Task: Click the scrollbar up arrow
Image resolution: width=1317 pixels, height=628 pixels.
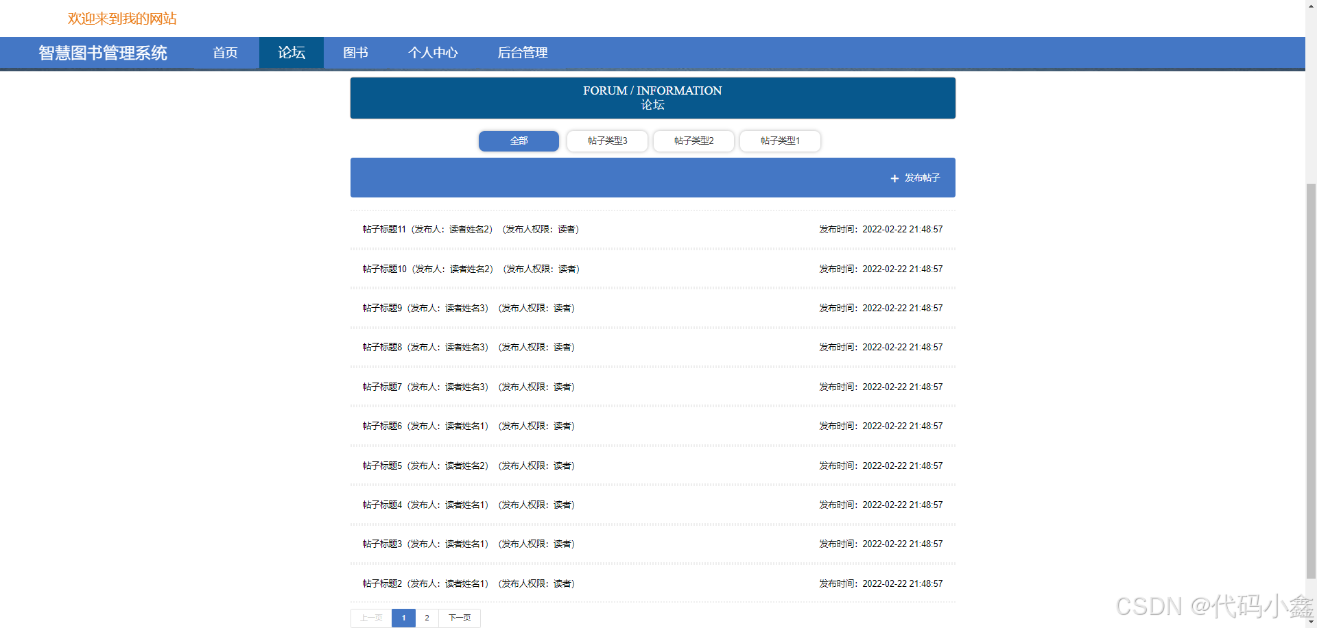Action: (x=1311, y=5)
